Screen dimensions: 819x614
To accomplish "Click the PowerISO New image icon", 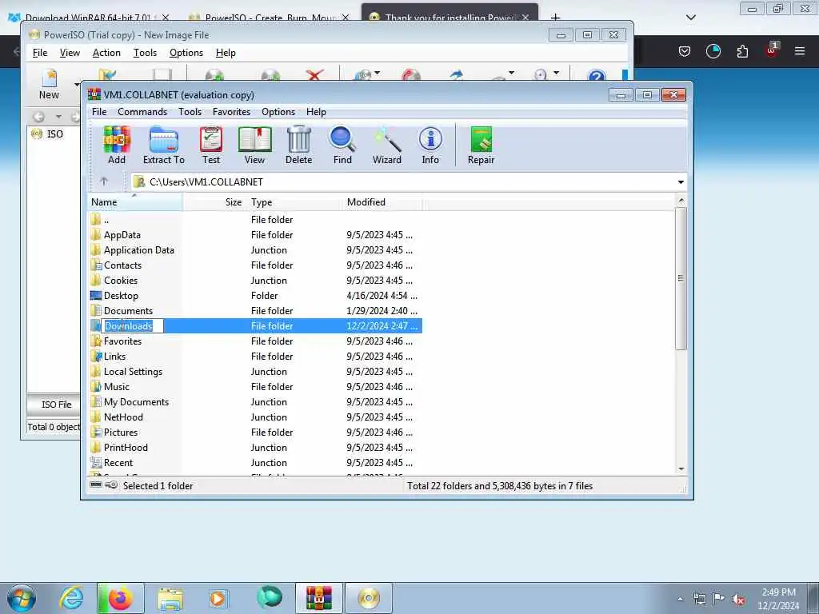I will point(49,83).
